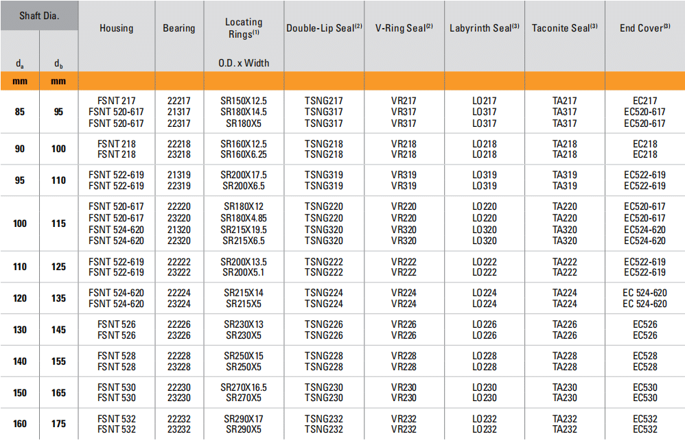This screenshot has width=685, height=445.
Task: Click the End Cover column header
Action: (644, 28)
